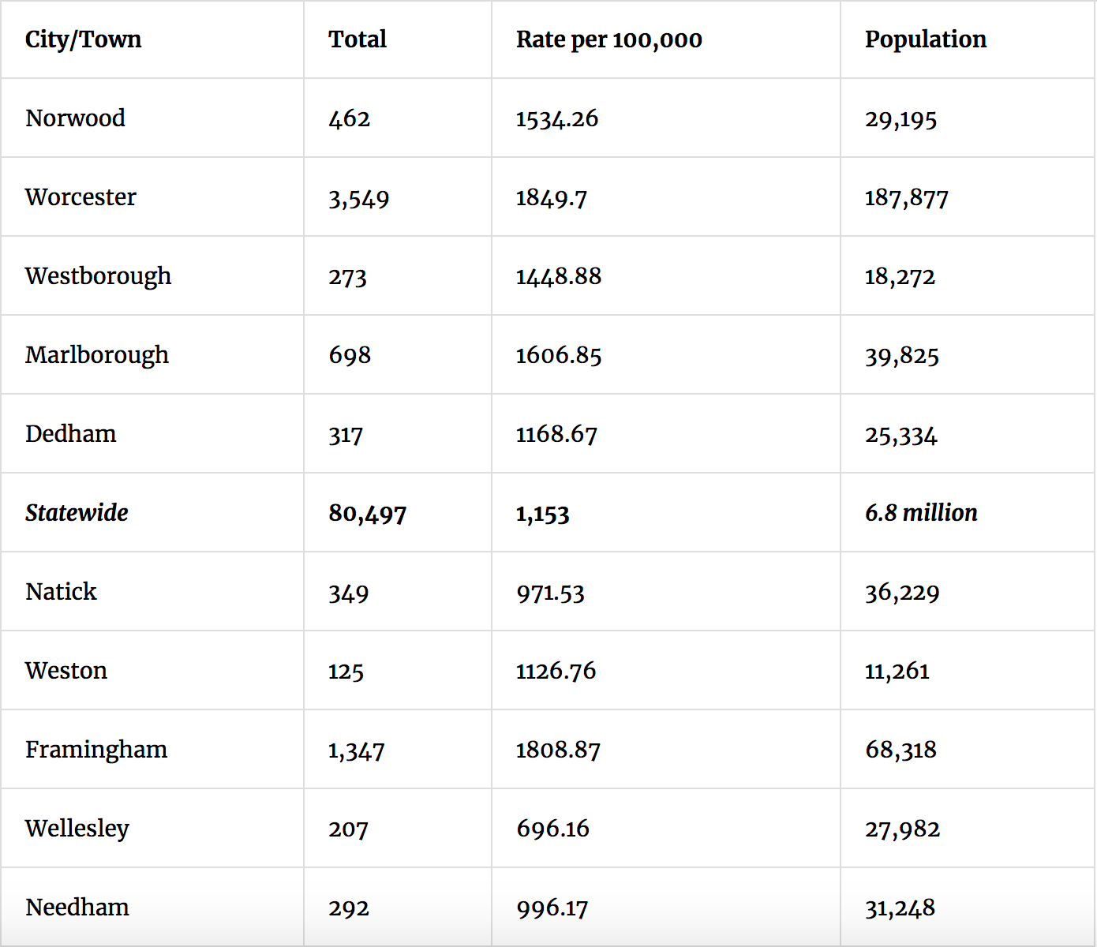Click the City/Town column header
Viewport: 1097px width, 947px height.
(83, 39)
